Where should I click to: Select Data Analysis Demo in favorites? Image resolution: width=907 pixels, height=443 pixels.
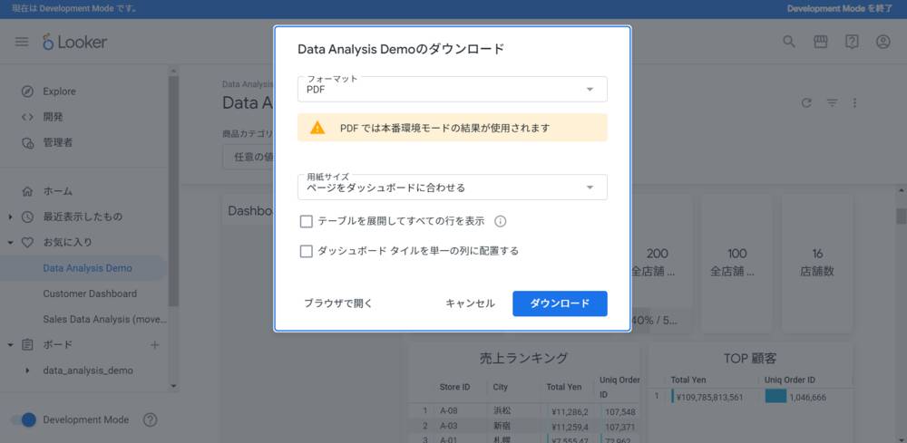pos(87,268)
